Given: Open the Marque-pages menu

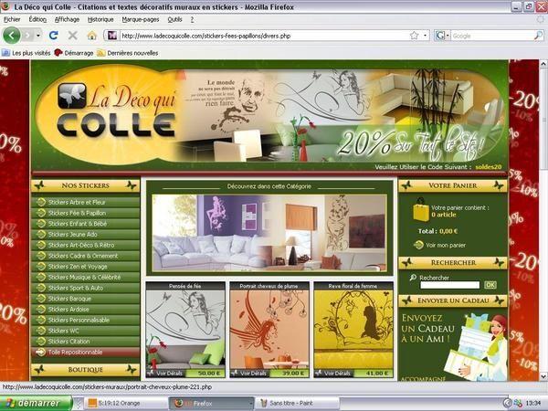Looking at the screenshot, I should point(141,19).
